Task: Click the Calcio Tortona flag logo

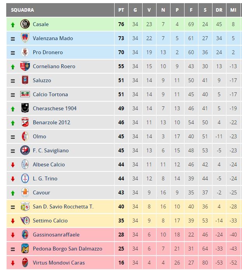Action: click(x=25, y=94)
